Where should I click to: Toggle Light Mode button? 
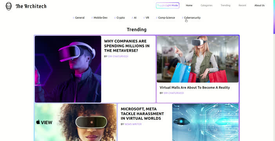pos(168,5)
